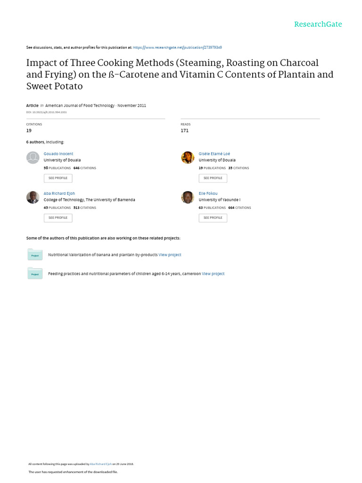Click the feeding practices project folder icon

pyautogui.click(x=35, y=274)
